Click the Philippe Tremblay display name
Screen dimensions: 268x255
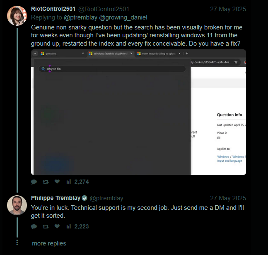tap(56, 198)
